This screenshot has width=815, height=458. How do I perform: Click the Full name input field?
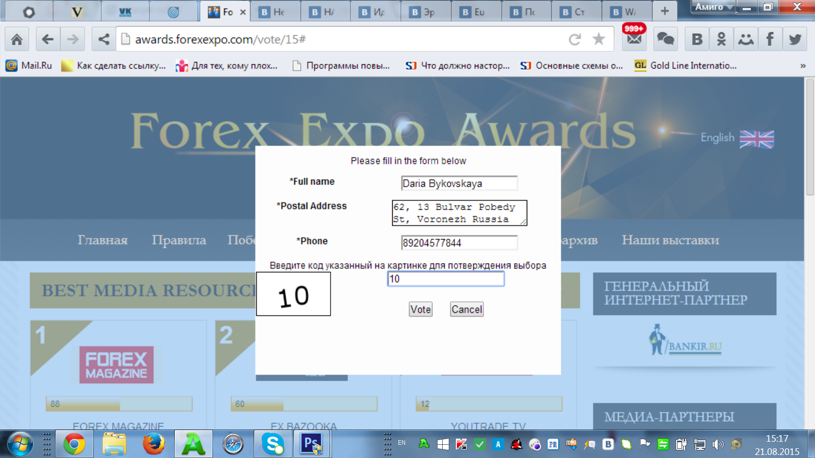click(459, 183)
